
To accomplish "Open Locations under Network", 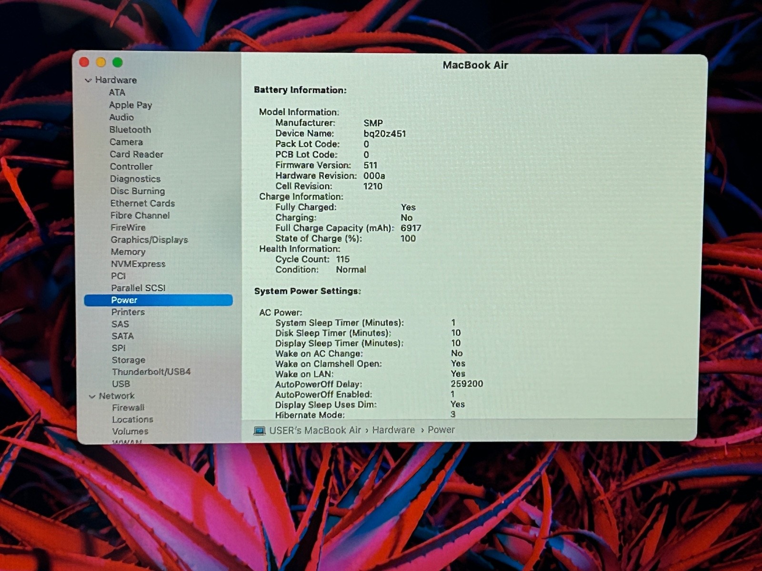I will pyautogui.click(x=133, y=420).
